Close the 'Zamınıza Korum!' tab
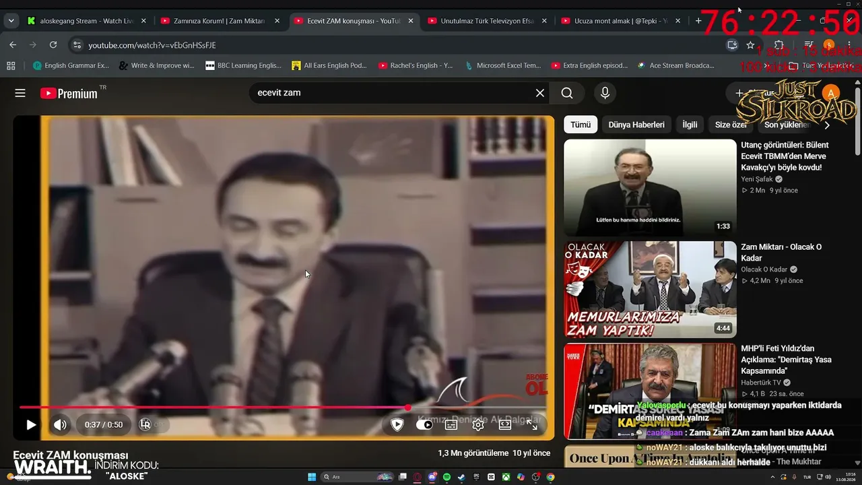 277,21
